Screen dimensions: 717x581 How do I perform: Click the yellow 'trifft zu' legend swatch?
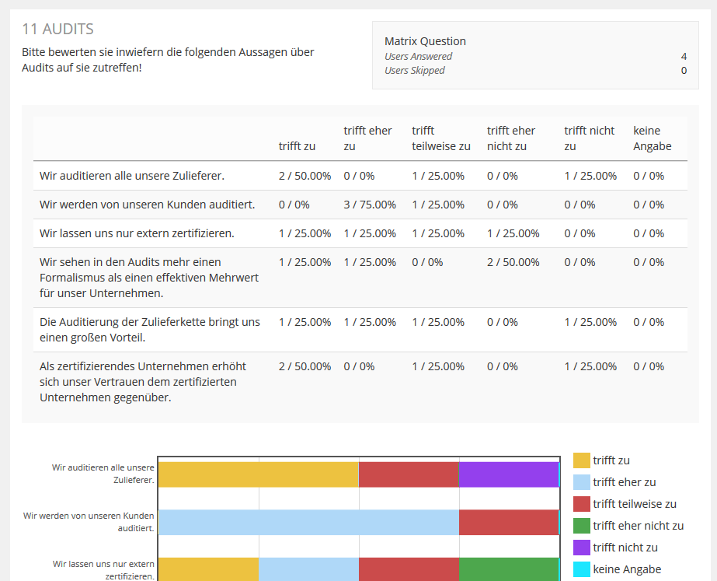pos(582,460)
